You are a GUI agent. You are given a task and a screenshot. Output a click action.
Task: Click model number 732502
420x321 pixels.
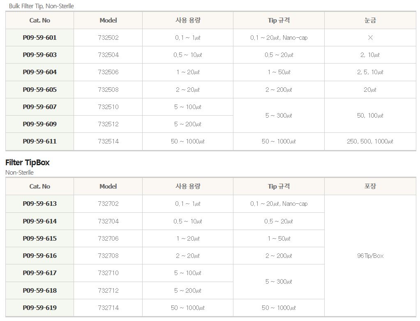108,38
